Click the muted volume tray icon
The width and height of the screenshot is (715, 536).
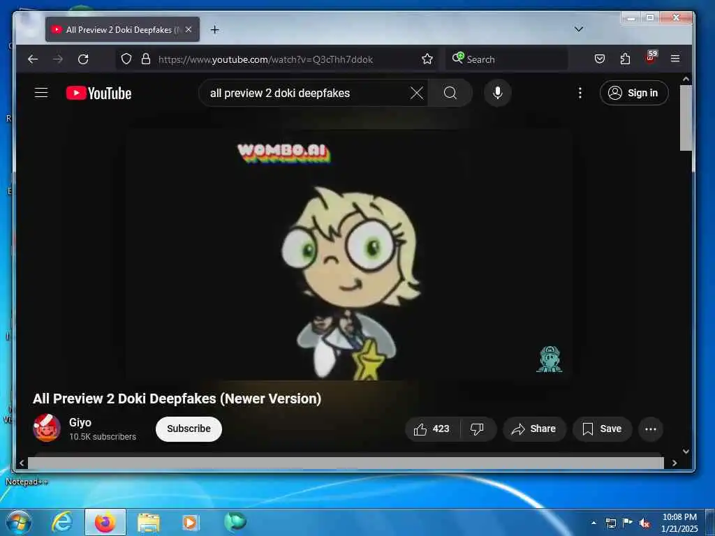[x=644, y=523]
